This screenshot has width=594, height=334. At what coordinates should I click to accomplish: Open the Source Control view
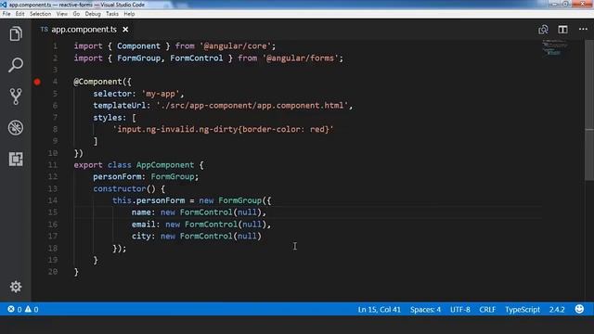pos(16,96)
